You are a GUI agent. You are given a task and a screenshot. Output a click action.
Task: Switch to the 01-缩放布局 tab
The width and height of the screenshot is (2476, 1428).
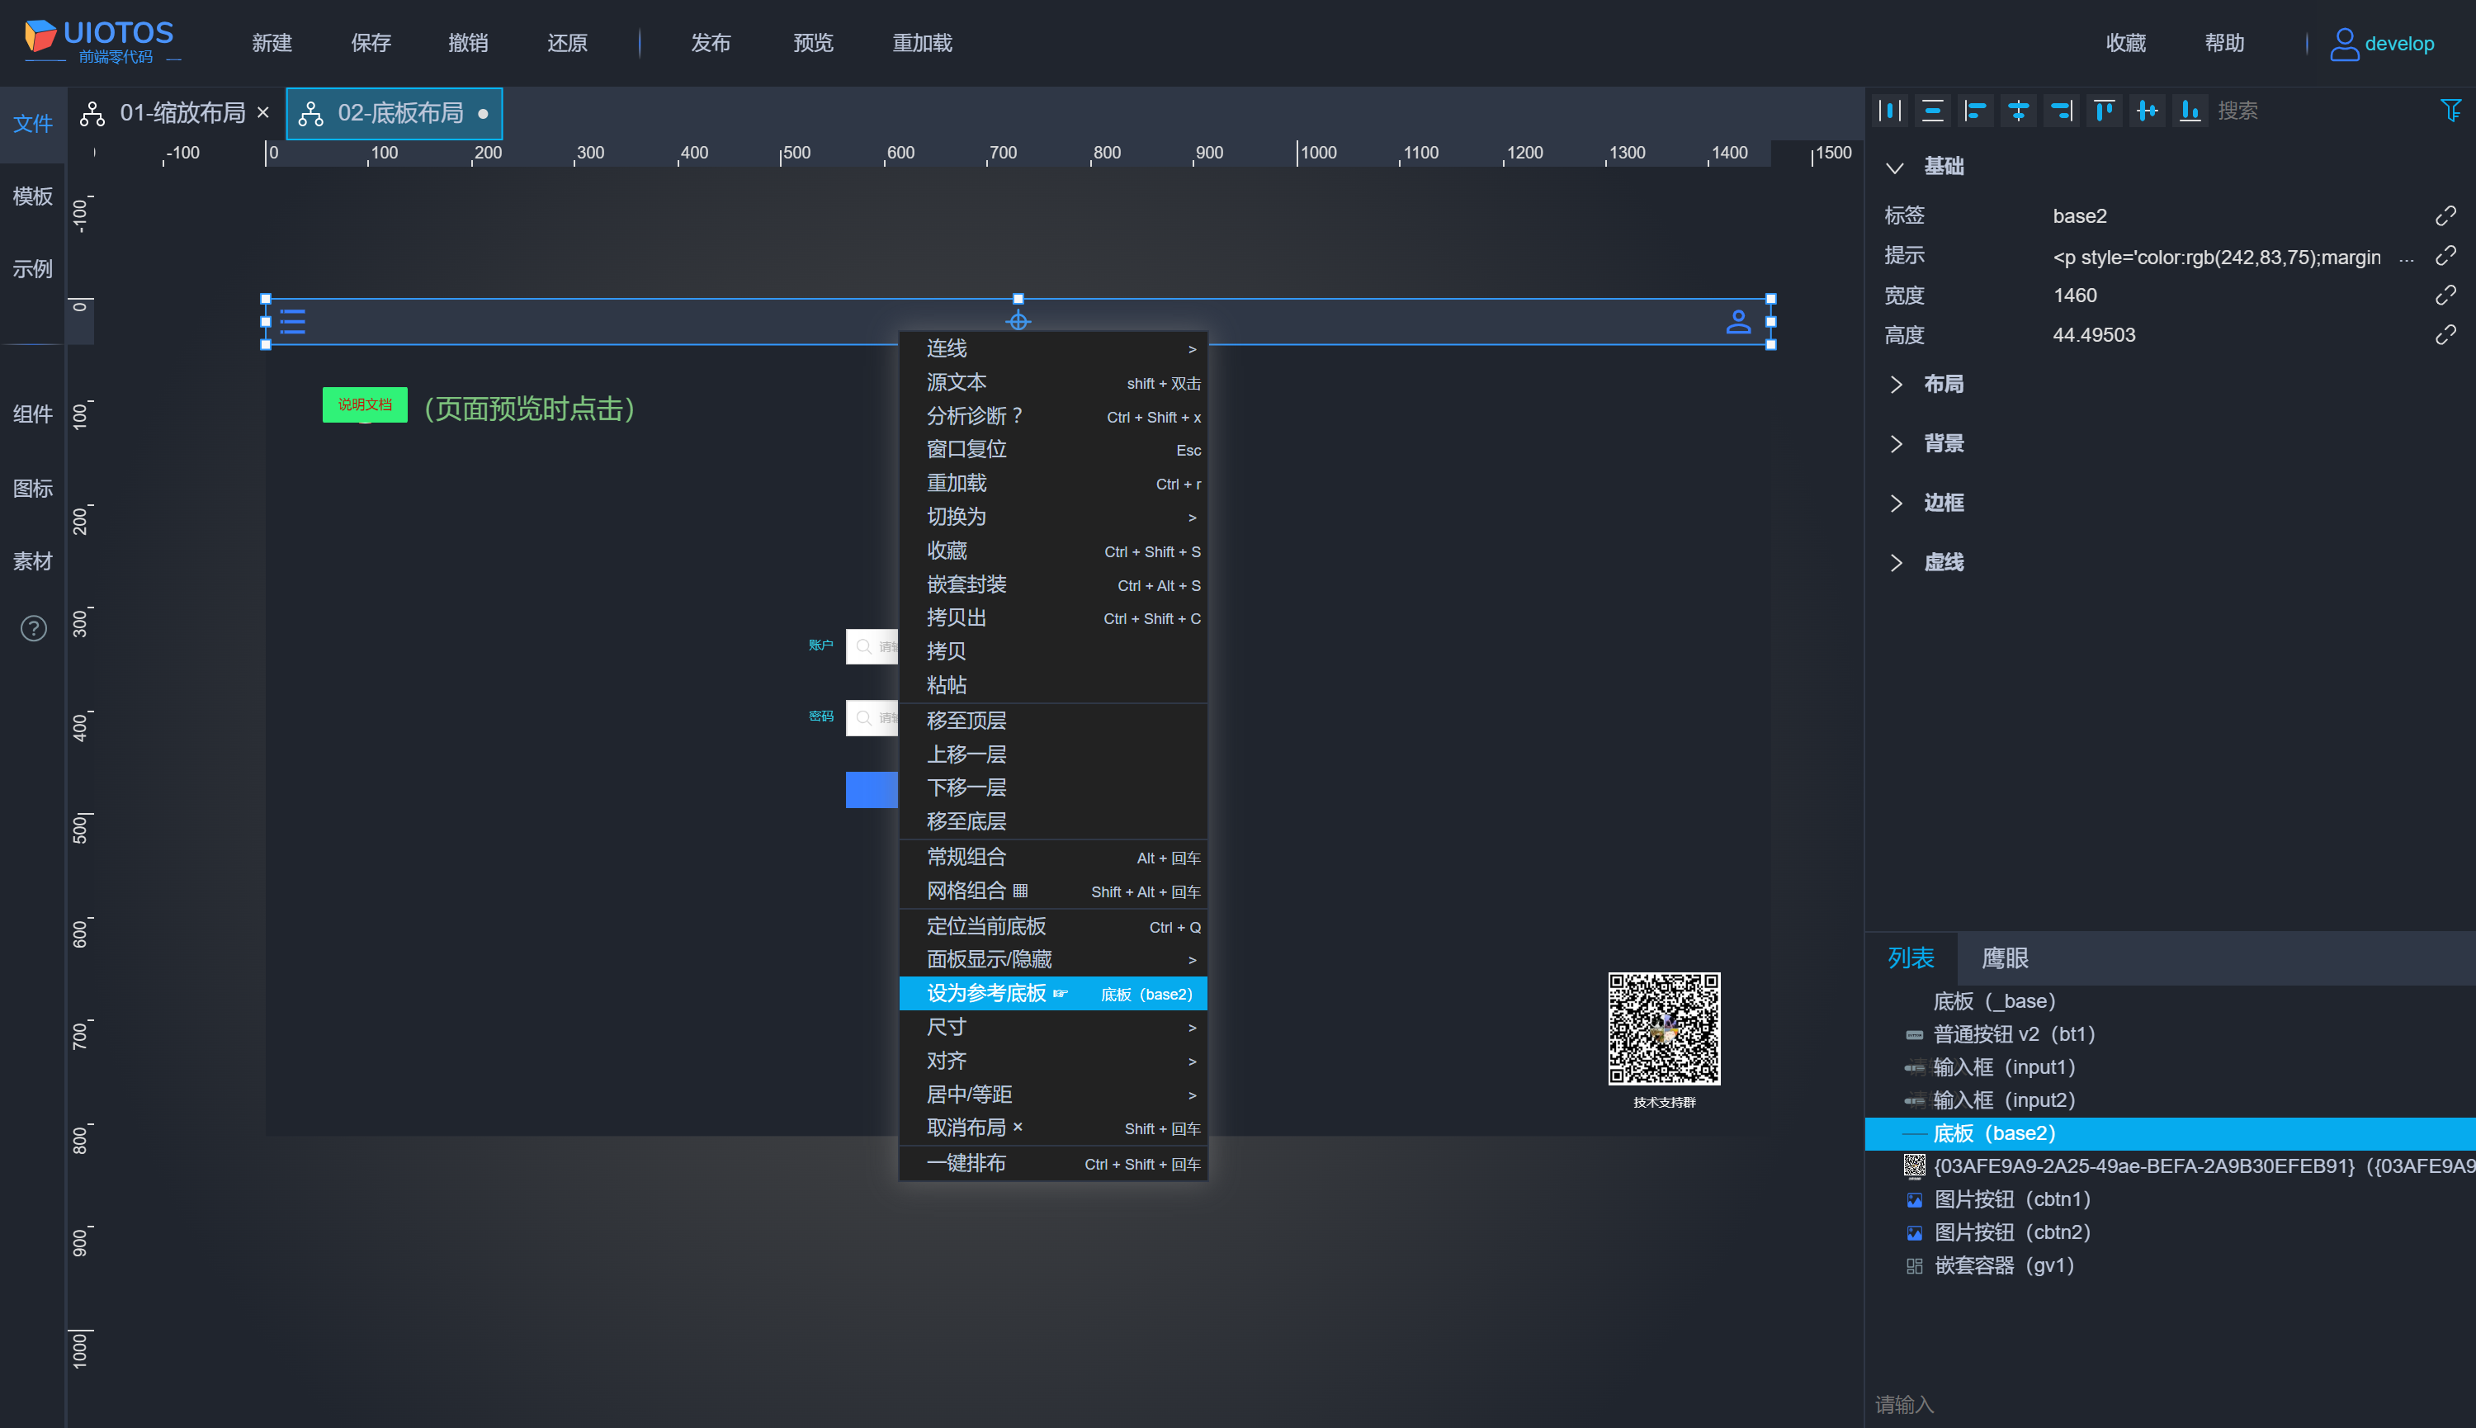tap(182, 114)
